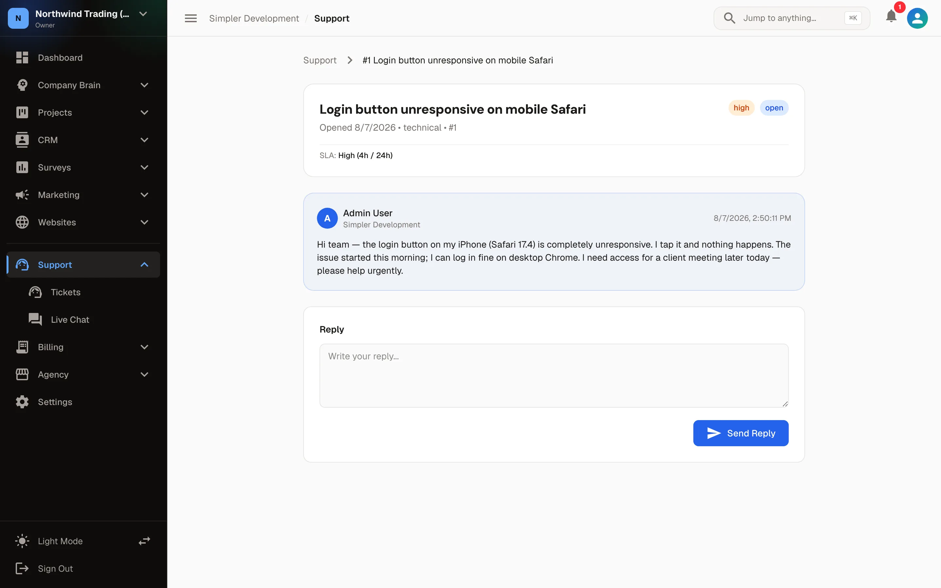The image size is (941, 588).
Task: Click the Admin User avatar circle
Action: [x=327, y=218]
